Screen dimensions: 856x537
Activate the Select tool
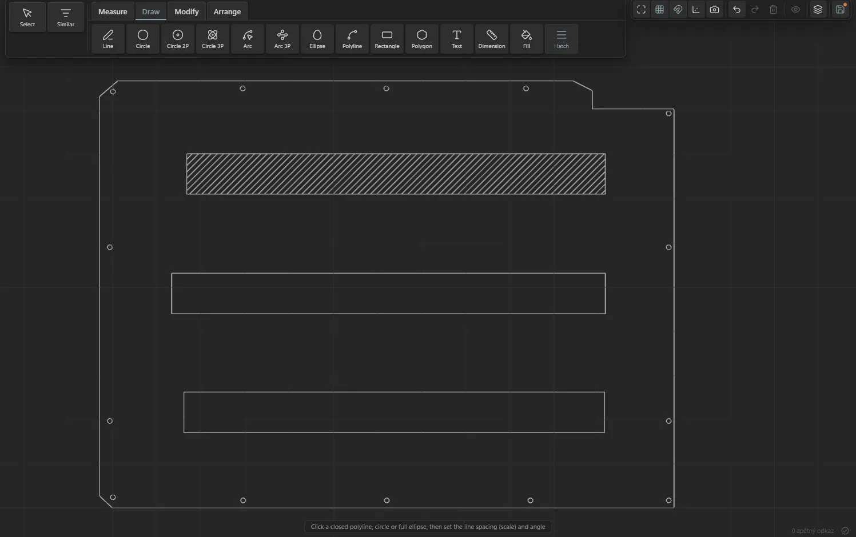(x=27, y=18)
